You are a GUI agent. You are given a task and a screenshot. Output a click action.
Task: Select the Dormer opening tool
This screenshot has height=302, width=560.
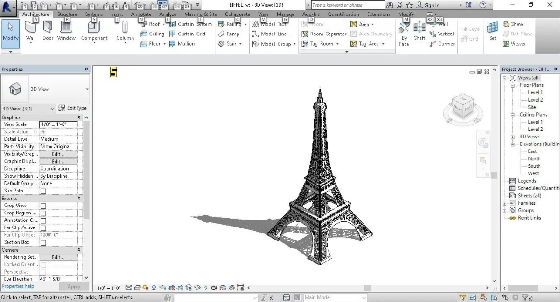click(441, 44)
